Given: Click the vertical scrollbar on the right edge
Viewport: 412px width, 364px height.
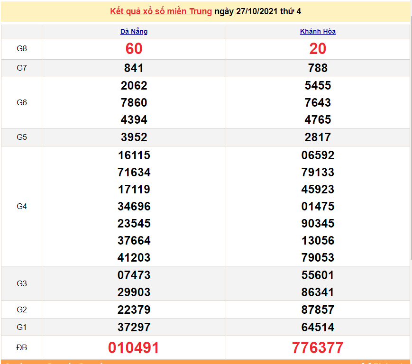Looking at the screenshot, I should 411,142.
